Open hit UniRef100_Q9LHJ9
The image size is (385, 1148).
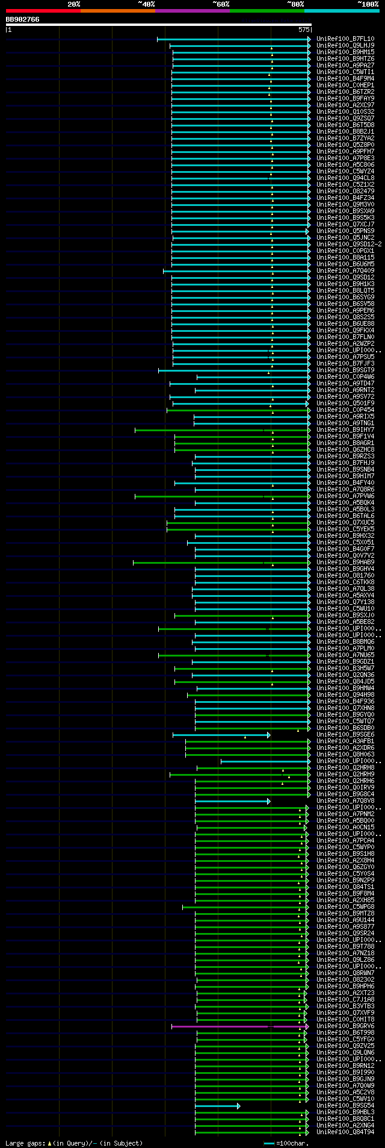[345, 46]
